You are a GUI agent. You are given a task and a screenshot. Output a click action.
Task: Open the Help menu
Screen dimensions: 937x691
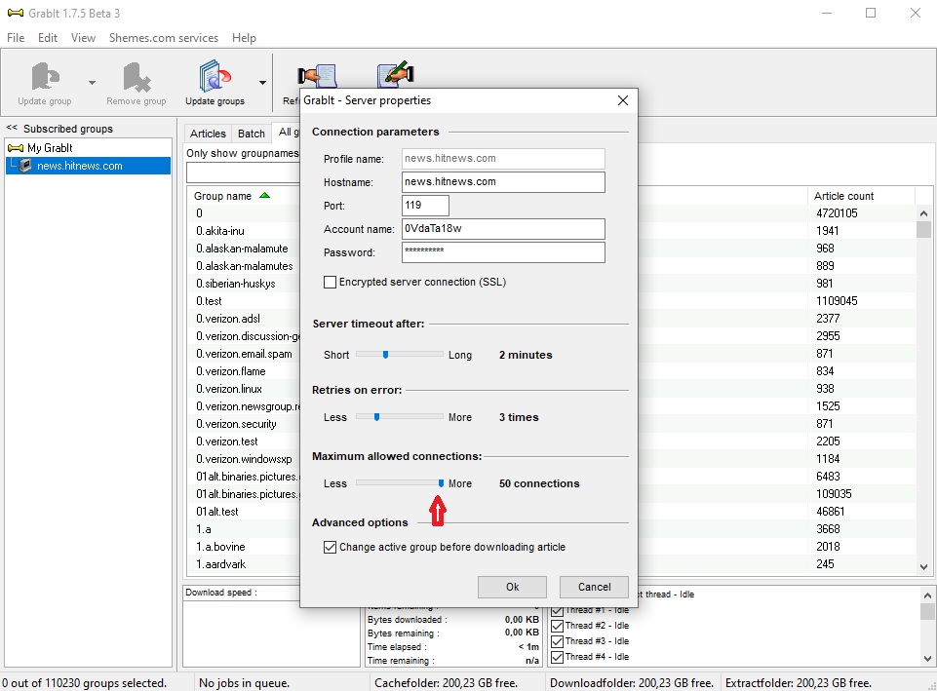244,38
